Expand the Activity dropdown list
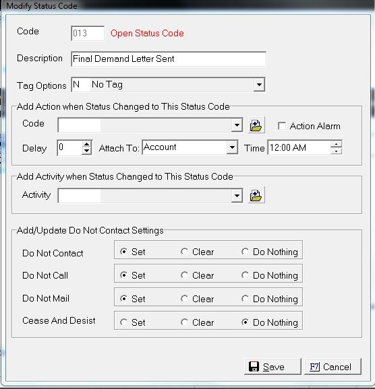Screen dimensions: 375x389 pyautogui.click(x=237, y=195)
